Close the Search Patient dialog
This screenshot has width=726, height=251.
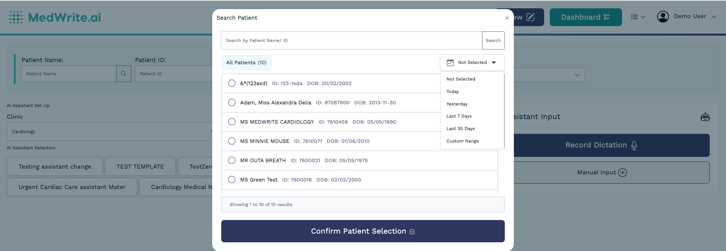(x=507, y=18)
